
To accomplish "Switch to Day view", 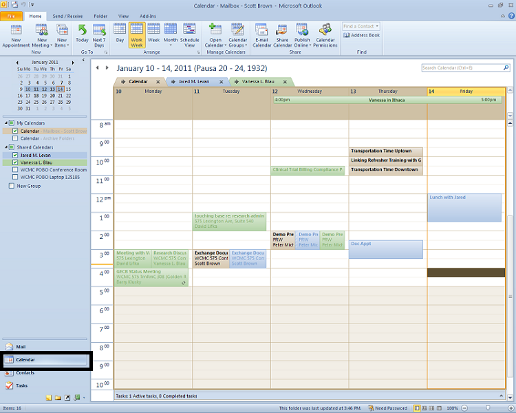I will pos(120,34).
